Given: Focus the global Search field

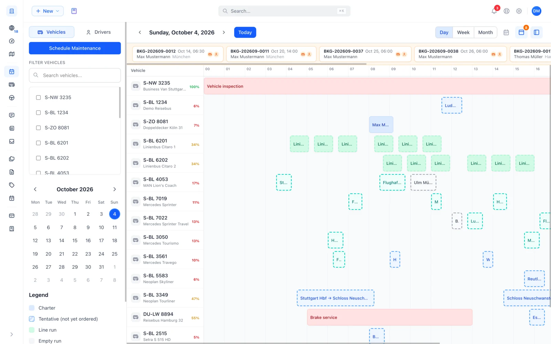Looking at the screenshot, I should pos(284,11).
